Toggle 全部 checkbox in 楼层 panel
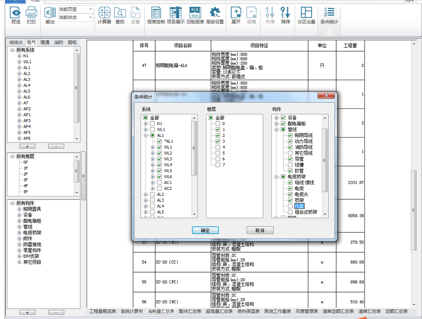 (211, 118)
